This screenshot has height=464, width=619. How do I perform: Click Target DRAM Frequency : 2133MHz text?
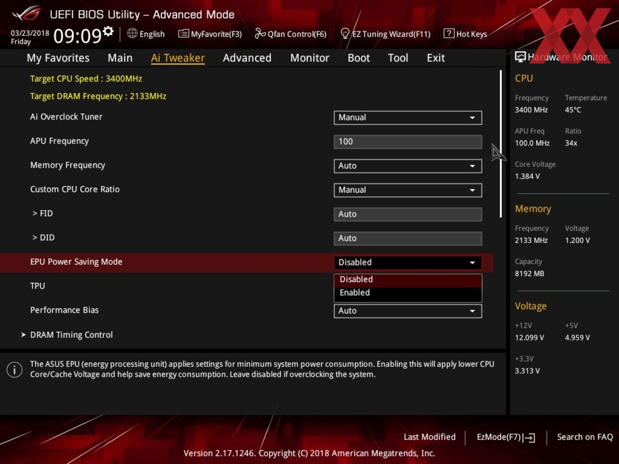[x=98, y=96]
